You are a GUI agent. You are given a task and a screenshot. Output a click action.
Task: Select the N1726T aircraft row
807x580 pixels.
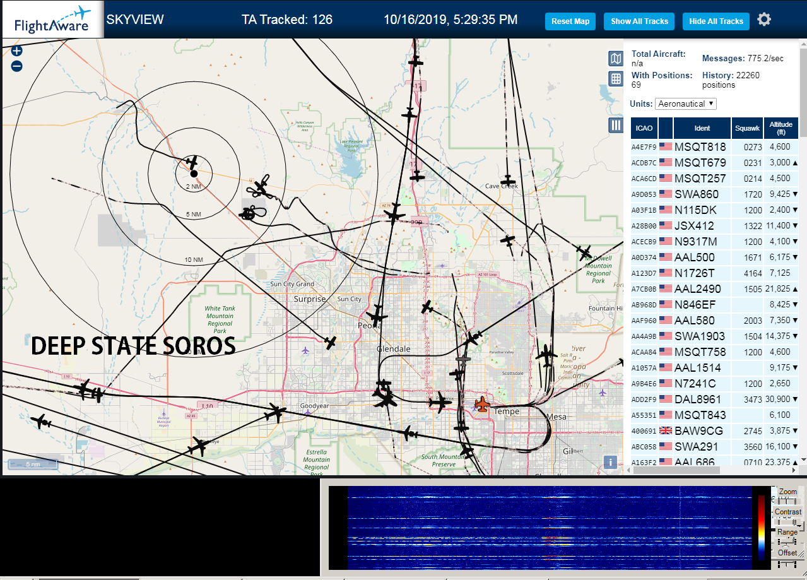714,273
